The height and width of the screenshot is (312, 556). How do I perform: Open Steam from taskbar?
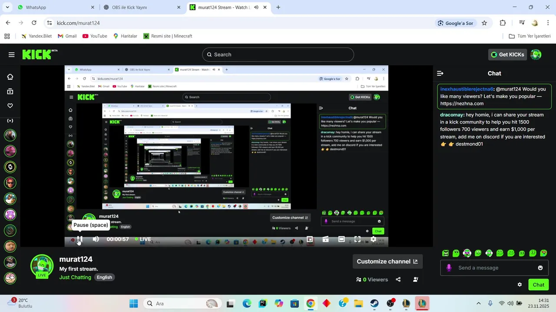tap(374, 303)
